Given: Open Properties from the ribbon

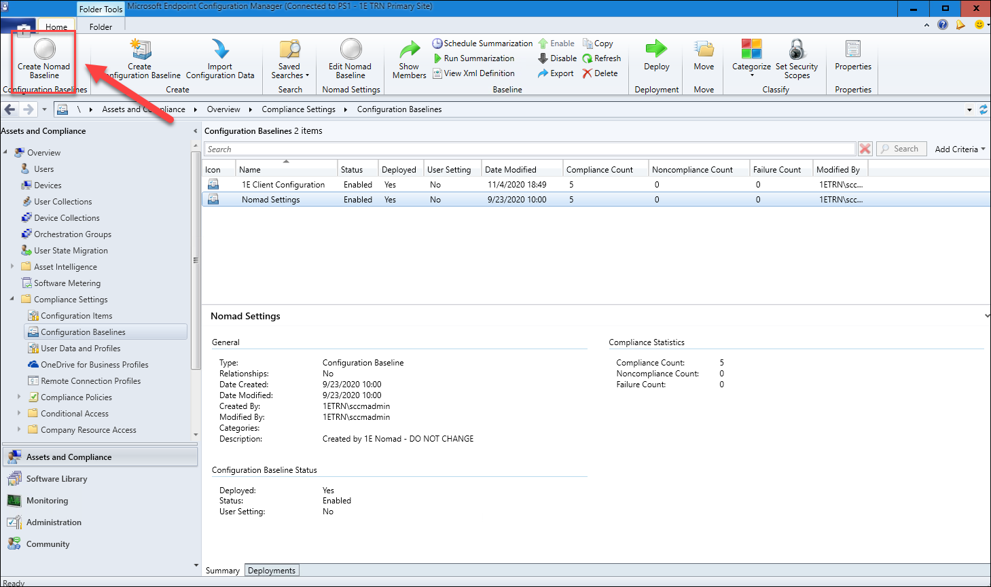Looking at the screenshot, I should pos(852,50).
